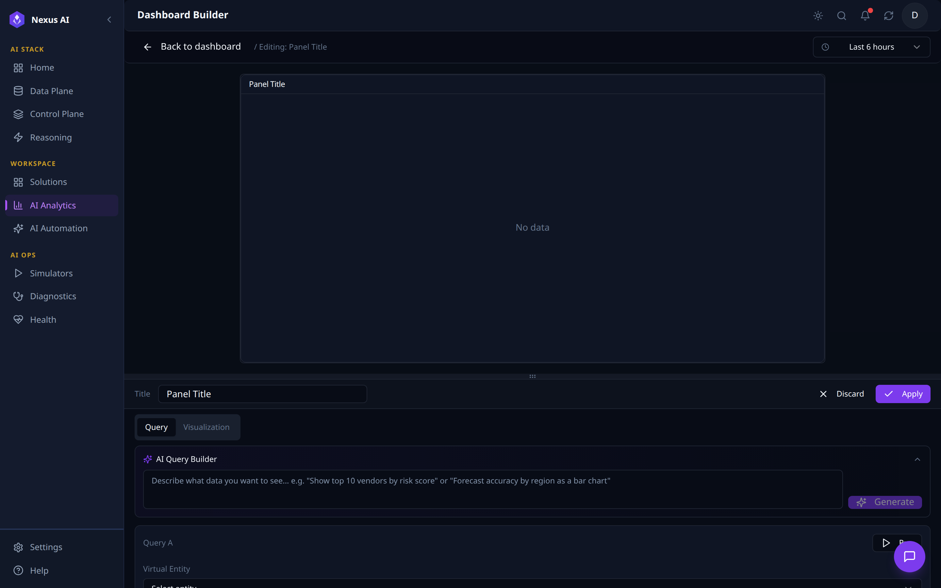
Task: Click the Generate button
Action: (884, 502)
